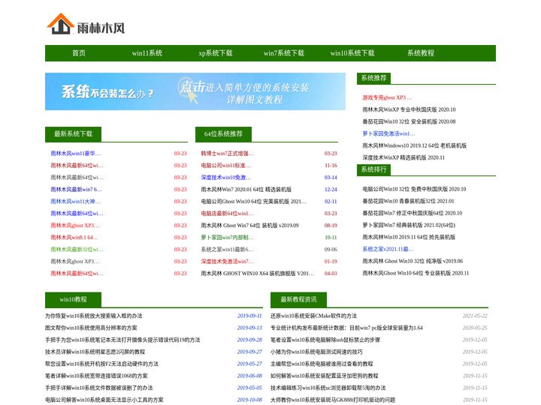Open 如何解答win10系统安装配置蓝牙加密狗的教程
541x405 pixels.
click(x=325, y=376)
